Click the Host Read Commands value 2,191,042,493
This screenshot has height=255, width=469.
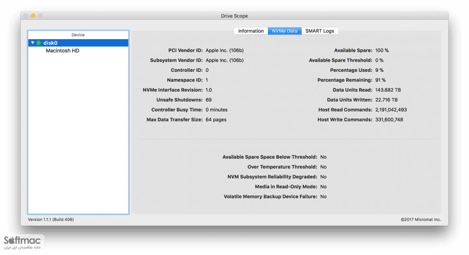(x=391, y=110)
